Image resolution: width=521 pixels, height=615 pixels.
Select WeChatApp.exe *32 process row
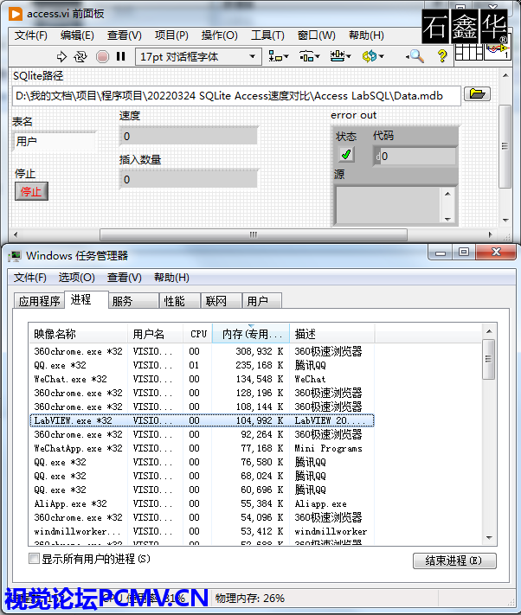202,448
